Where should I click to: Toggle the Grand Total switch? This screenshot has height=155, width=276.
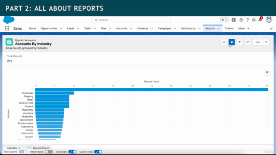[98, 152]
